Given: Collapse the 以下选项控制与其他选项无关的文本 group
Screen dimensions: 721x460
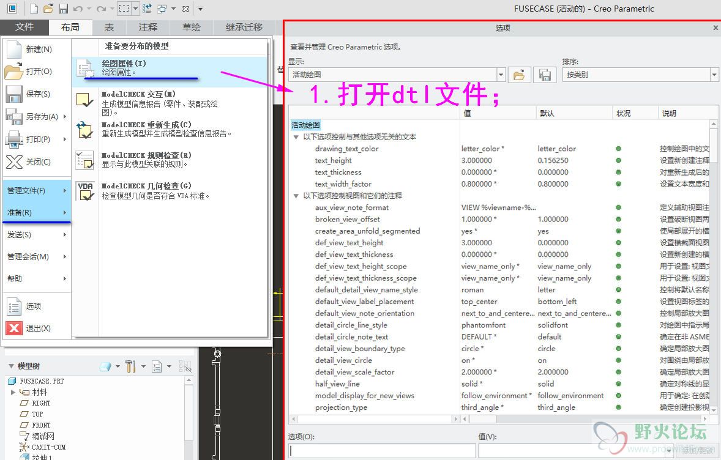Looking at the screenshot, I should [296, 137].
